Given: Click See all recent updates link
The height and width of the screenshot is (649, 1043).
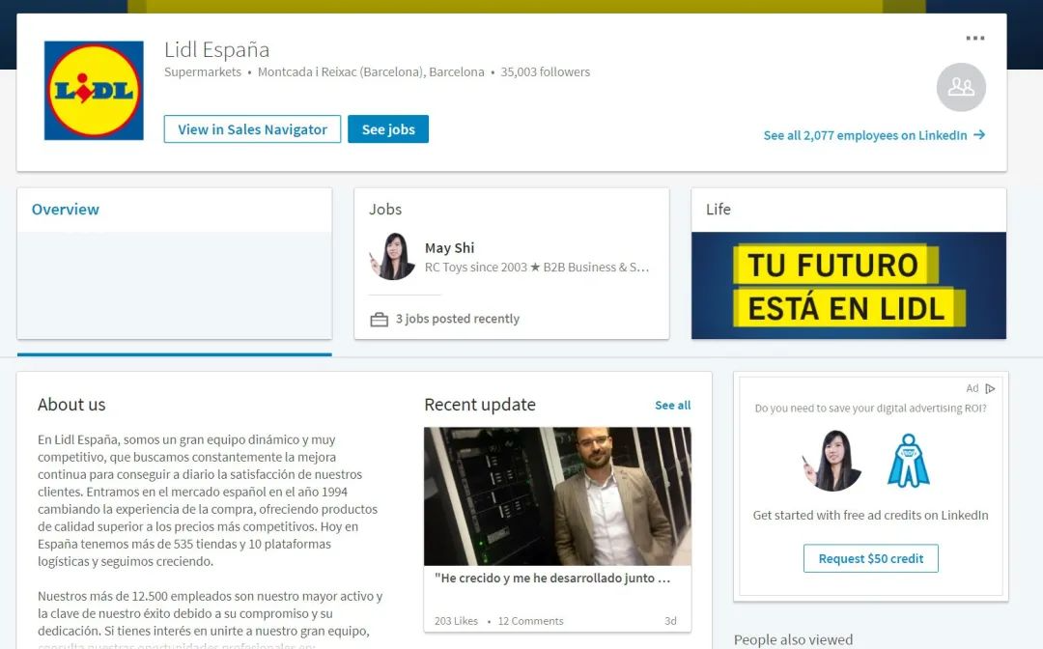Looking at the screenshot, I should (672, 406).
